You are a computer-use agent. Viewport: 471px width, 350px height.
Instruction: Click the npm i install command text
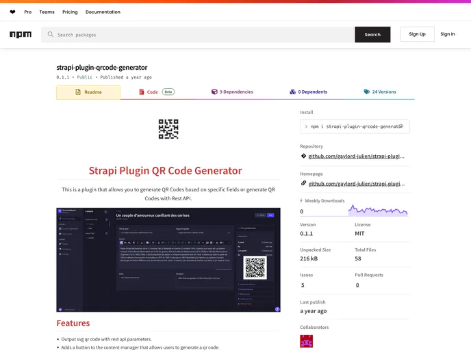[356, 126]
